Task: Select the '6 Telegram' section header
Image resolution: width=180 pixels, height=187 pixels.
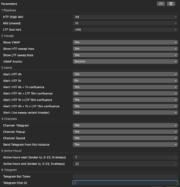Action: coord(9,170)
